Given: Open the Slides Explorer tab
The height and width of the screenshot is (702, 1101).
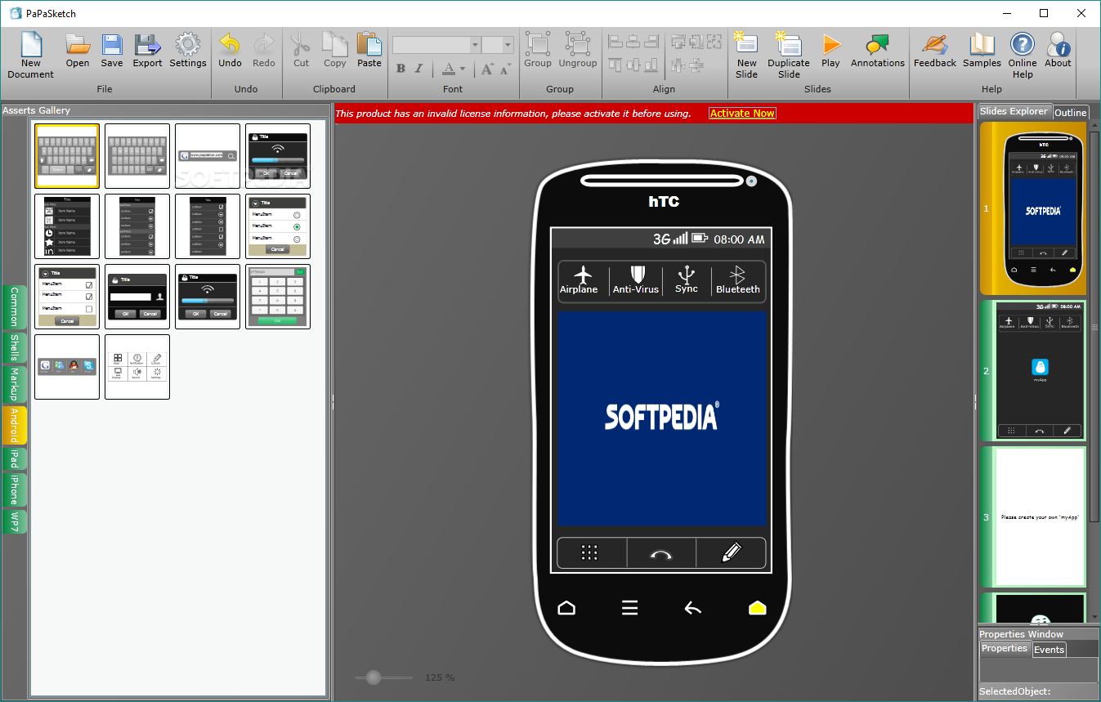Looking at the screenshot, I should (1014, 111).
